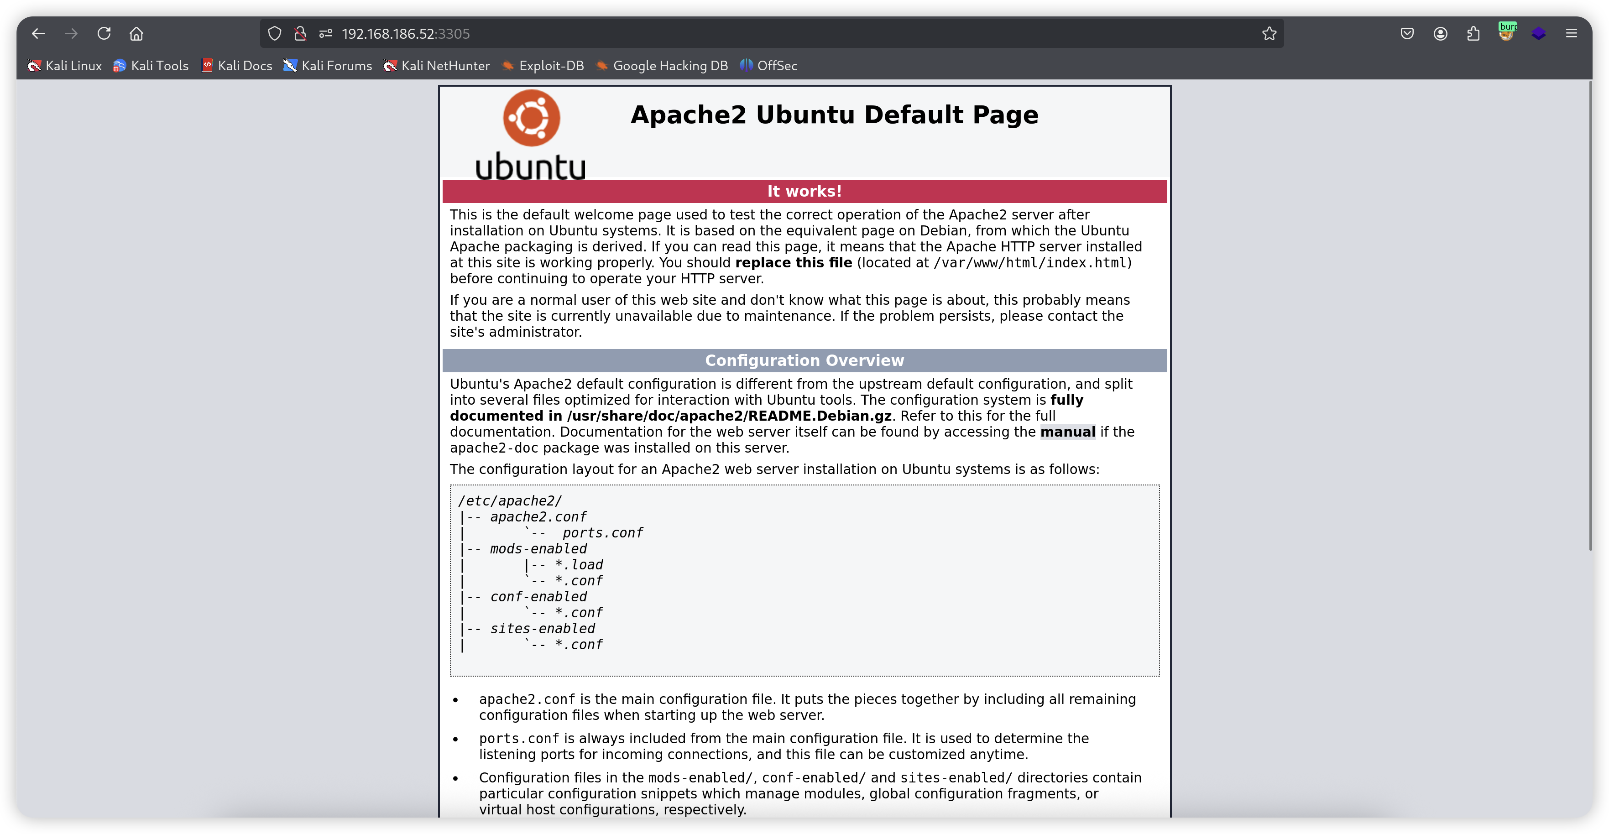Click the Ubuntu logo image

click(530, 134)
